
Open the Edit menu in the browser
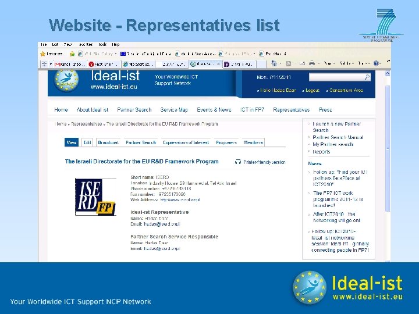point(55,45)
